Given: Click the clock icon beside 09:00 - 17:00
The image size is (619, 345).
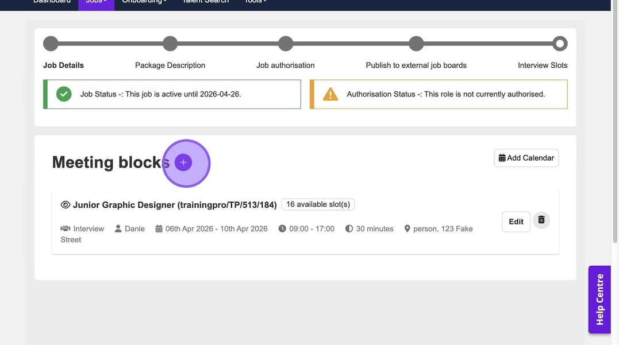Looking at the screenshot, I should [x=282, y=228].
